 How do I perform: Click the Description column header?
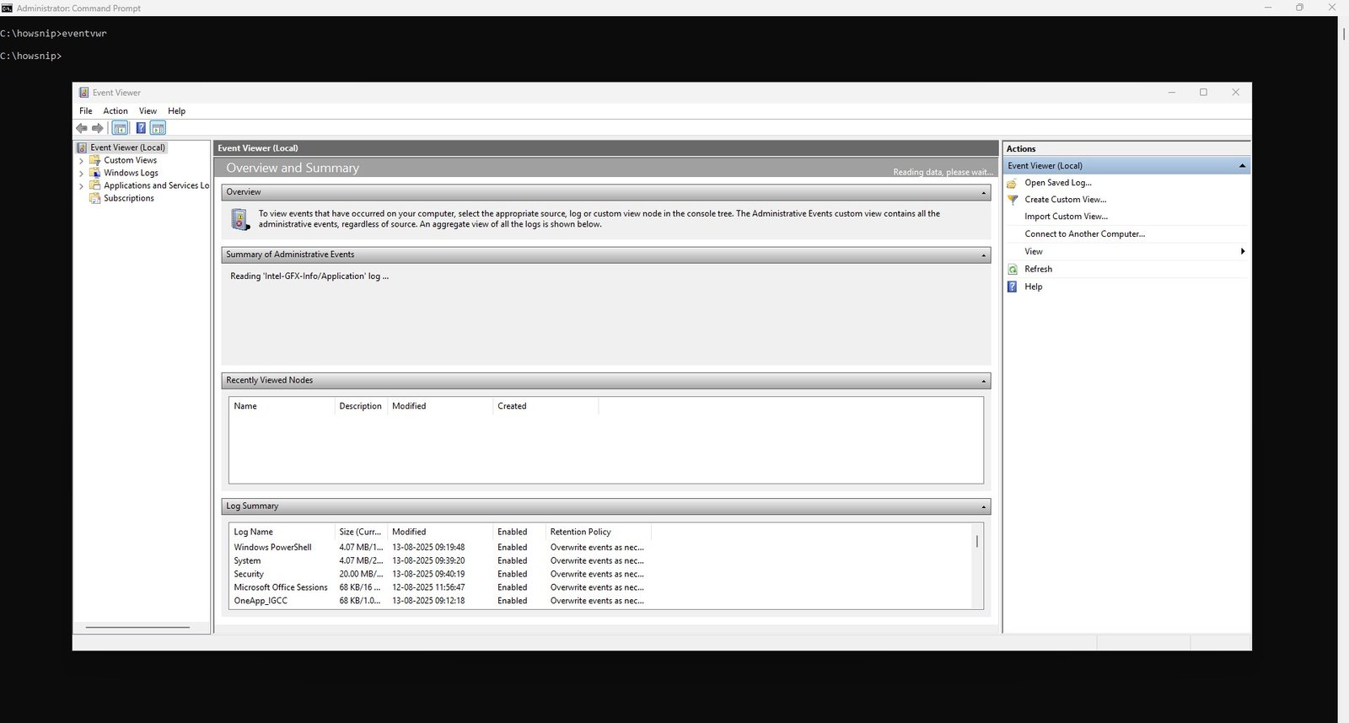[x=361, y=406]
